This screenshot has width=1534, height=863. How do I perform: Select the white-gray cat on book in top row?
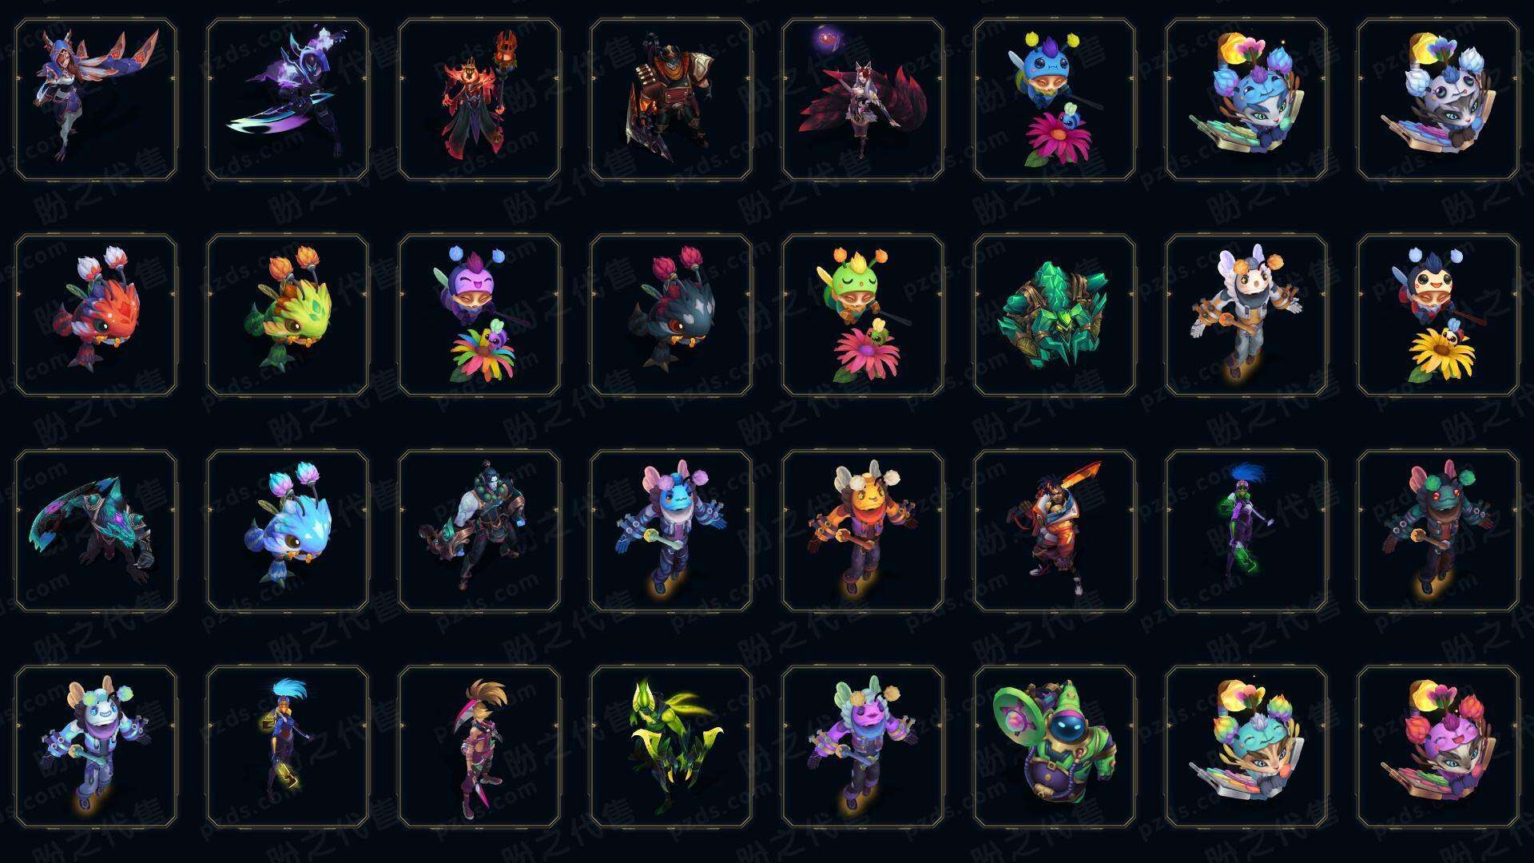click(x=1438, y=100)
